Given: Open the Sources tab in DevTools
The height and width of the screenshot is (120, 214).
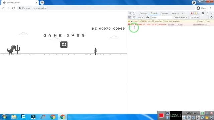Looking at the screenshot, I should (x=164, y=13).
